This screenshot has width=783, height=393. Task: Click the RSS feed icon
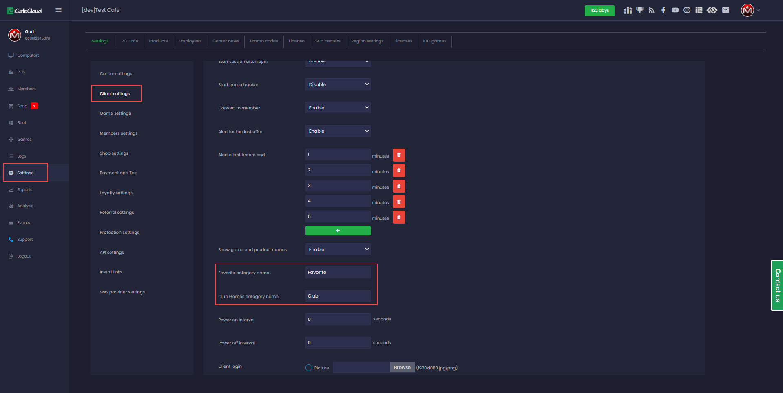click(x=651, y=10)
